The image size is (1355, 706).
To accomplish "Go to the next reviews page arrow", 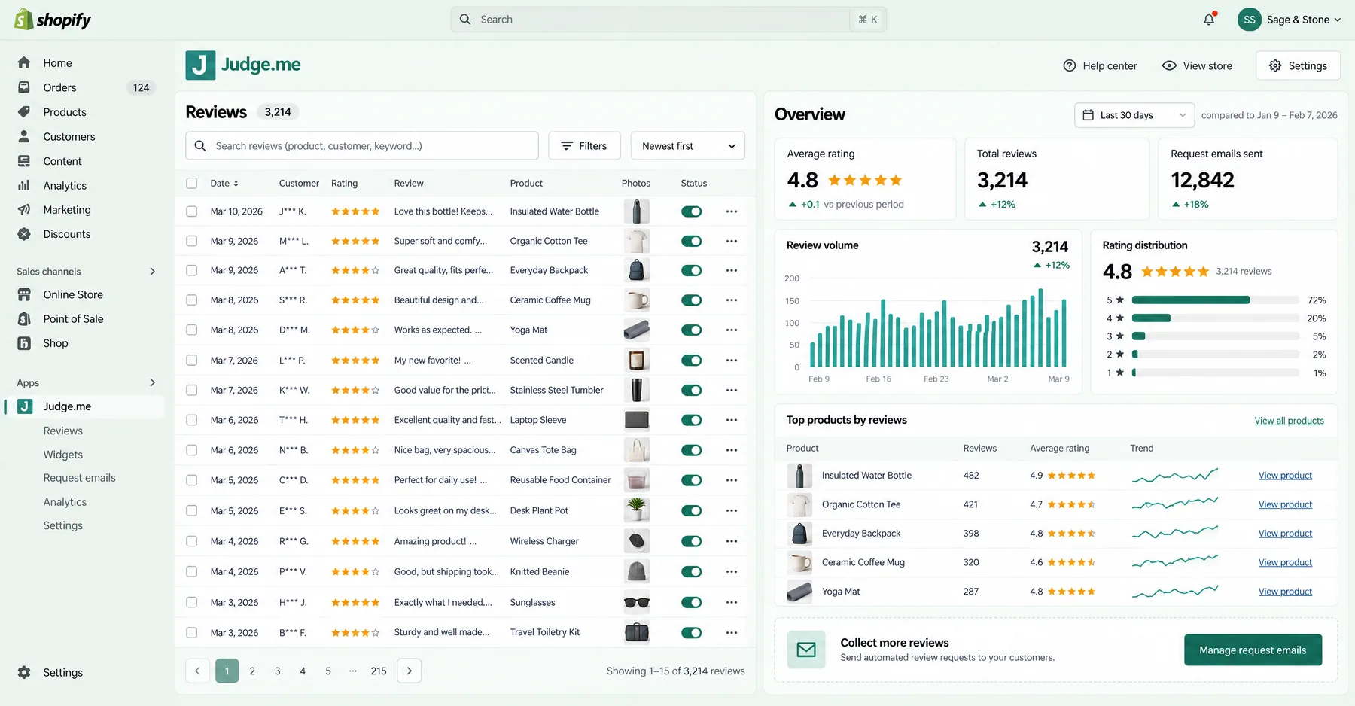I will click(410, 671).
